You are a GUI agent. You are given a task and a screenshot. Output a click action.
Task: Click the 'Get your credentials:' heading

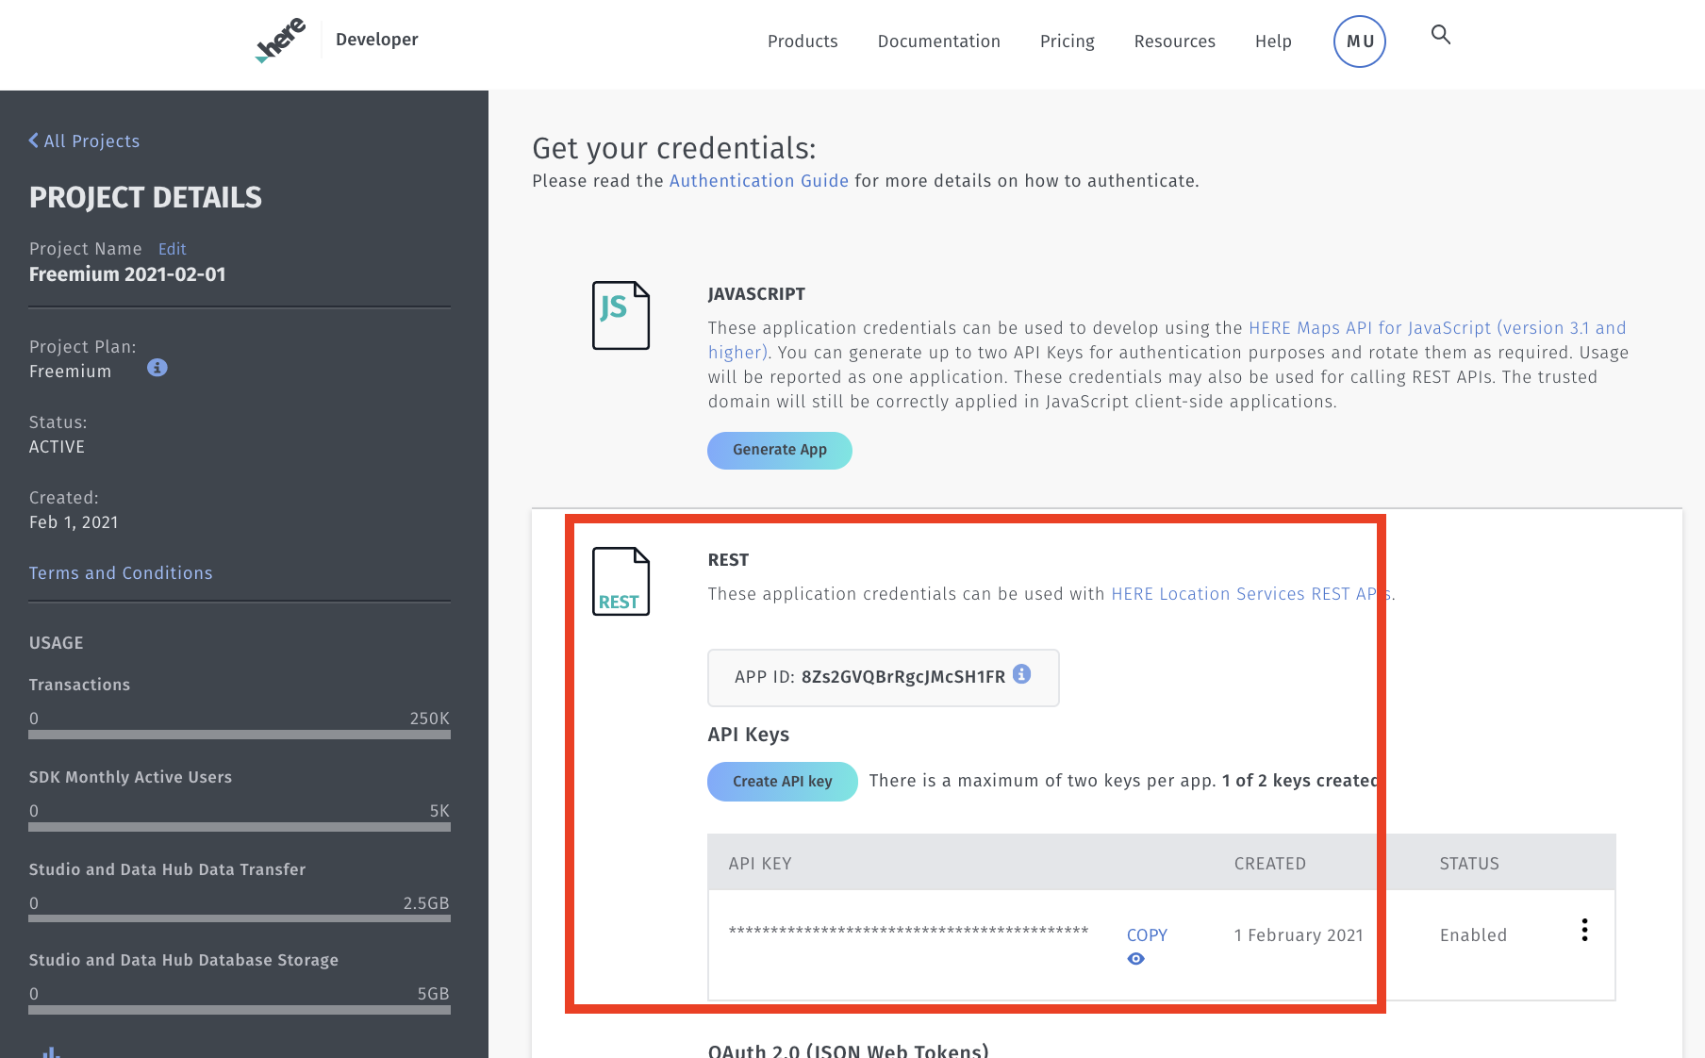(674, 149)
